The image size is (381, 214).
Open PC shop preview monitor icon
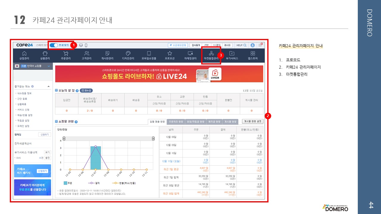[x=81, y=45]
